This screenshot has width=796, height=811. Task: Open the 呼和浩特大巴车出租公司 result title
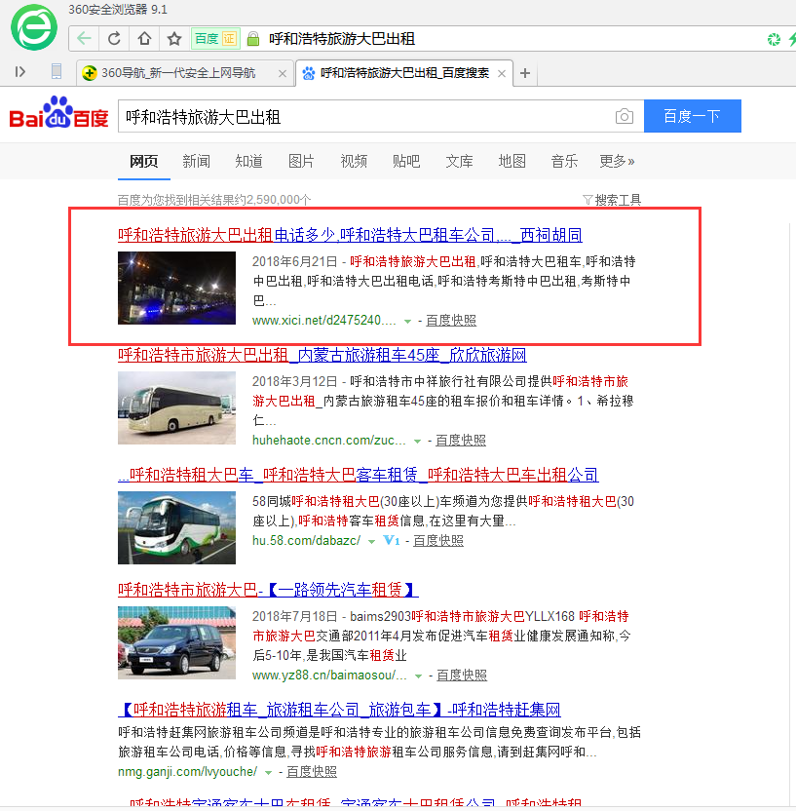pos(359,475)
